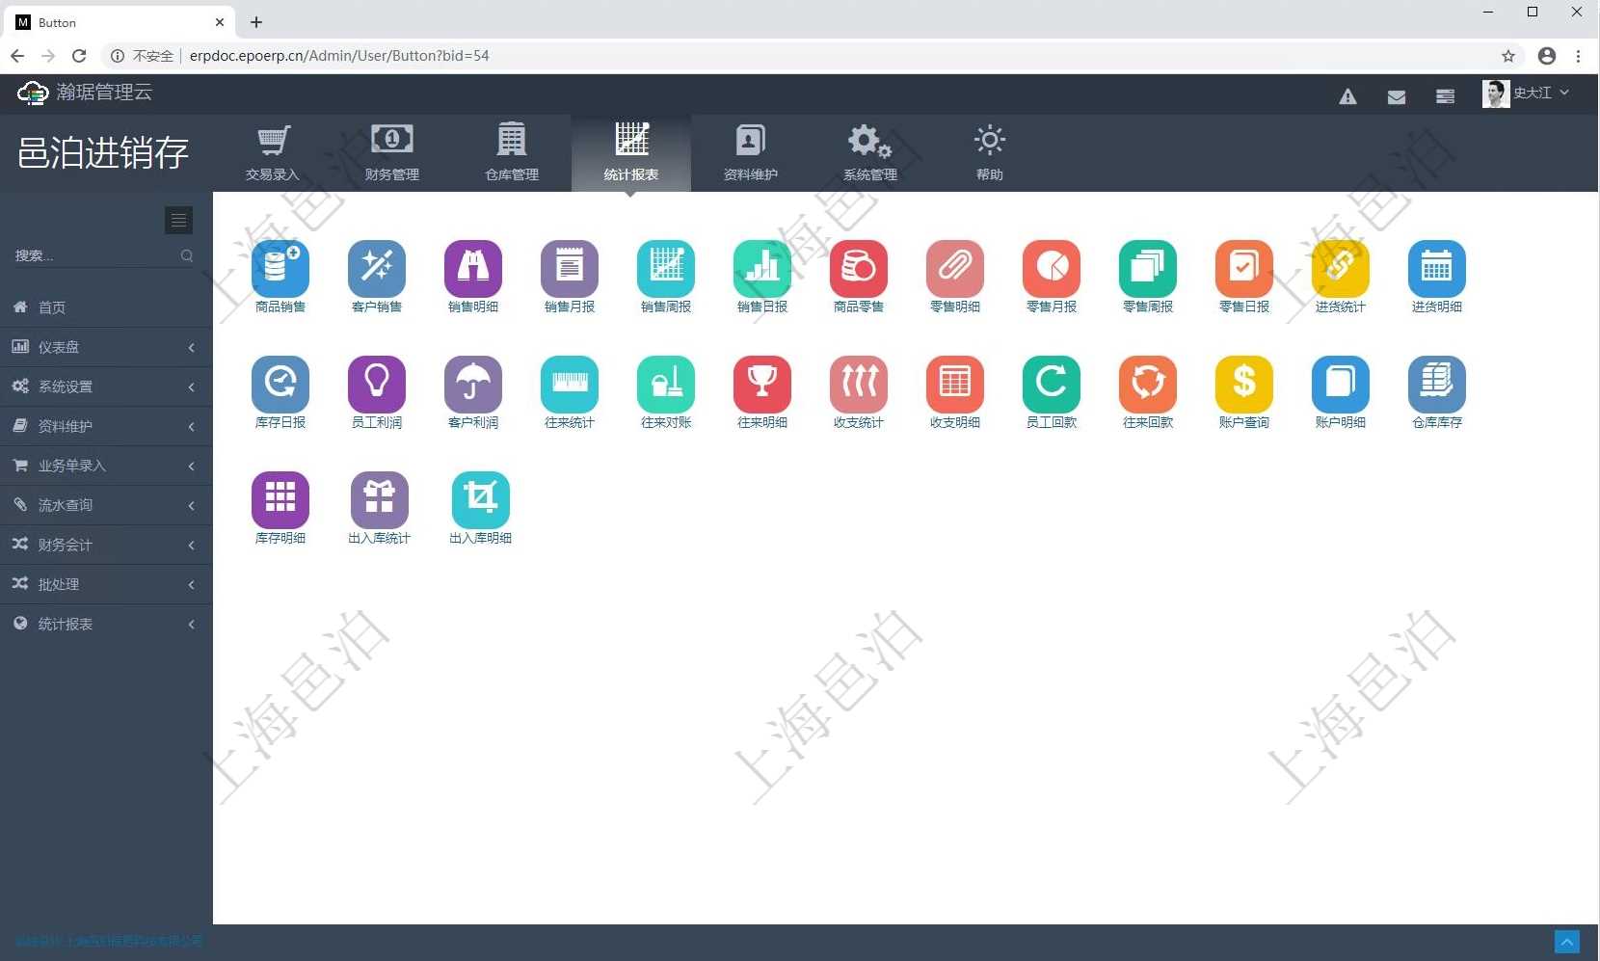Click the 出入库统计 gift icon
Screen dimensions: 1600x961
click(379, 500)
